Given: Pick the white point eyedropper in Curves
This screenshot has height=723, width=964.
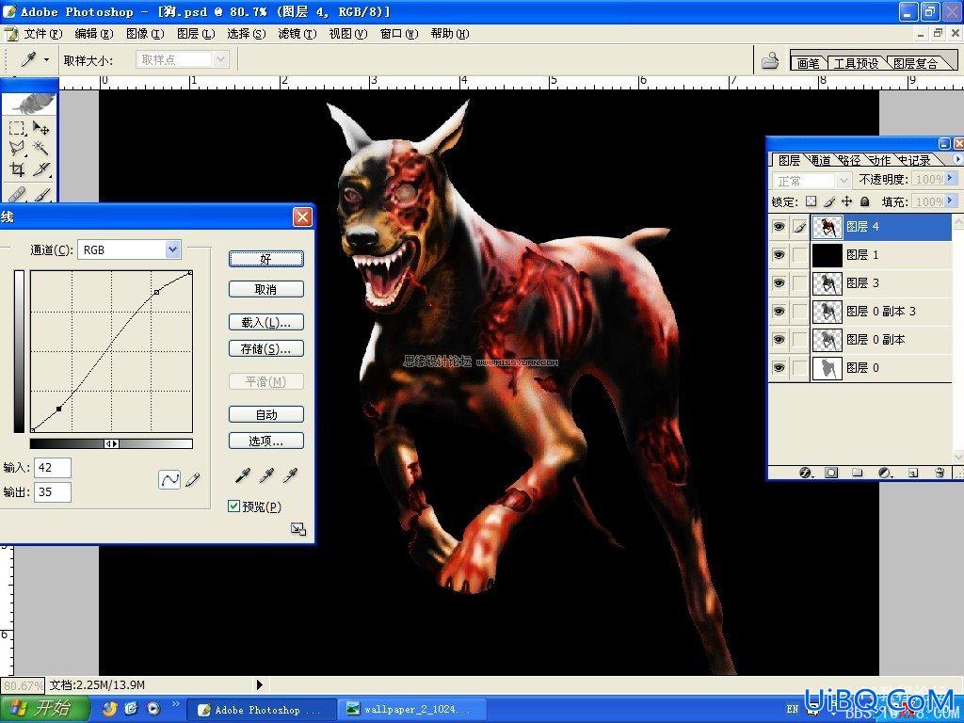Looking at the screenshot, I should point(290,475).
